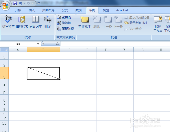This screenshot has height=132, width=170.
Task: Select row 7 header
Action: [4, 105]
